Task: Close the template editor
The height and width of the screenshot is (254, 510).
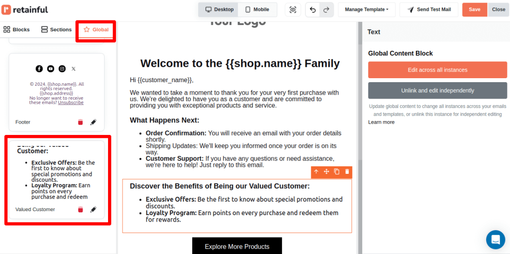Action: click(x=498, y=9)
